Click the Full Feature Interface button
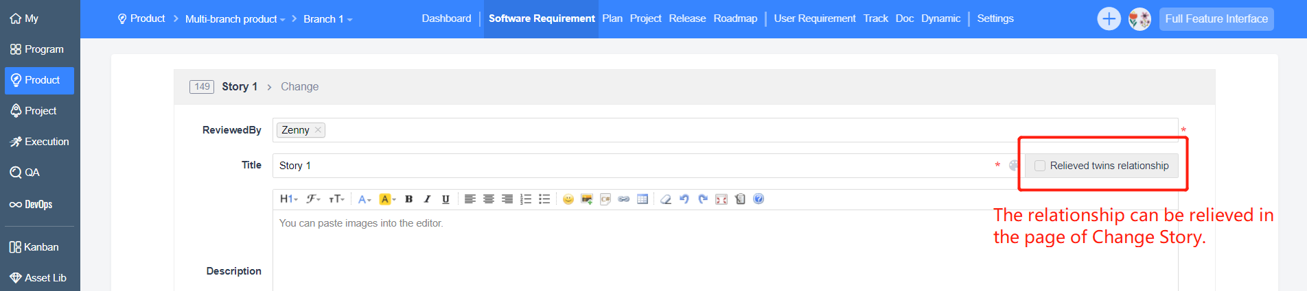Image resolution: width=1307 pixels, height=291 pixels. tap(1216, 19)
